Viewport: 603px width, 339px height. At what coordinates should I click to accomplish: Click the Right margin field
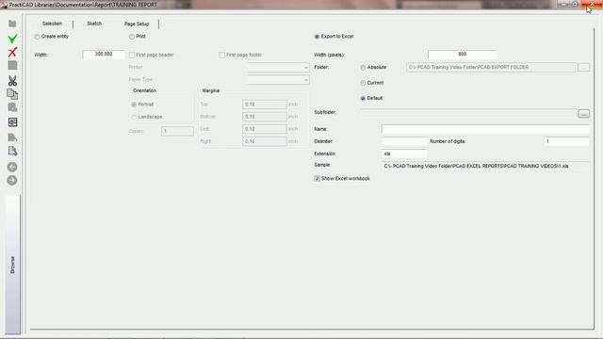click(x=265, y=141)
